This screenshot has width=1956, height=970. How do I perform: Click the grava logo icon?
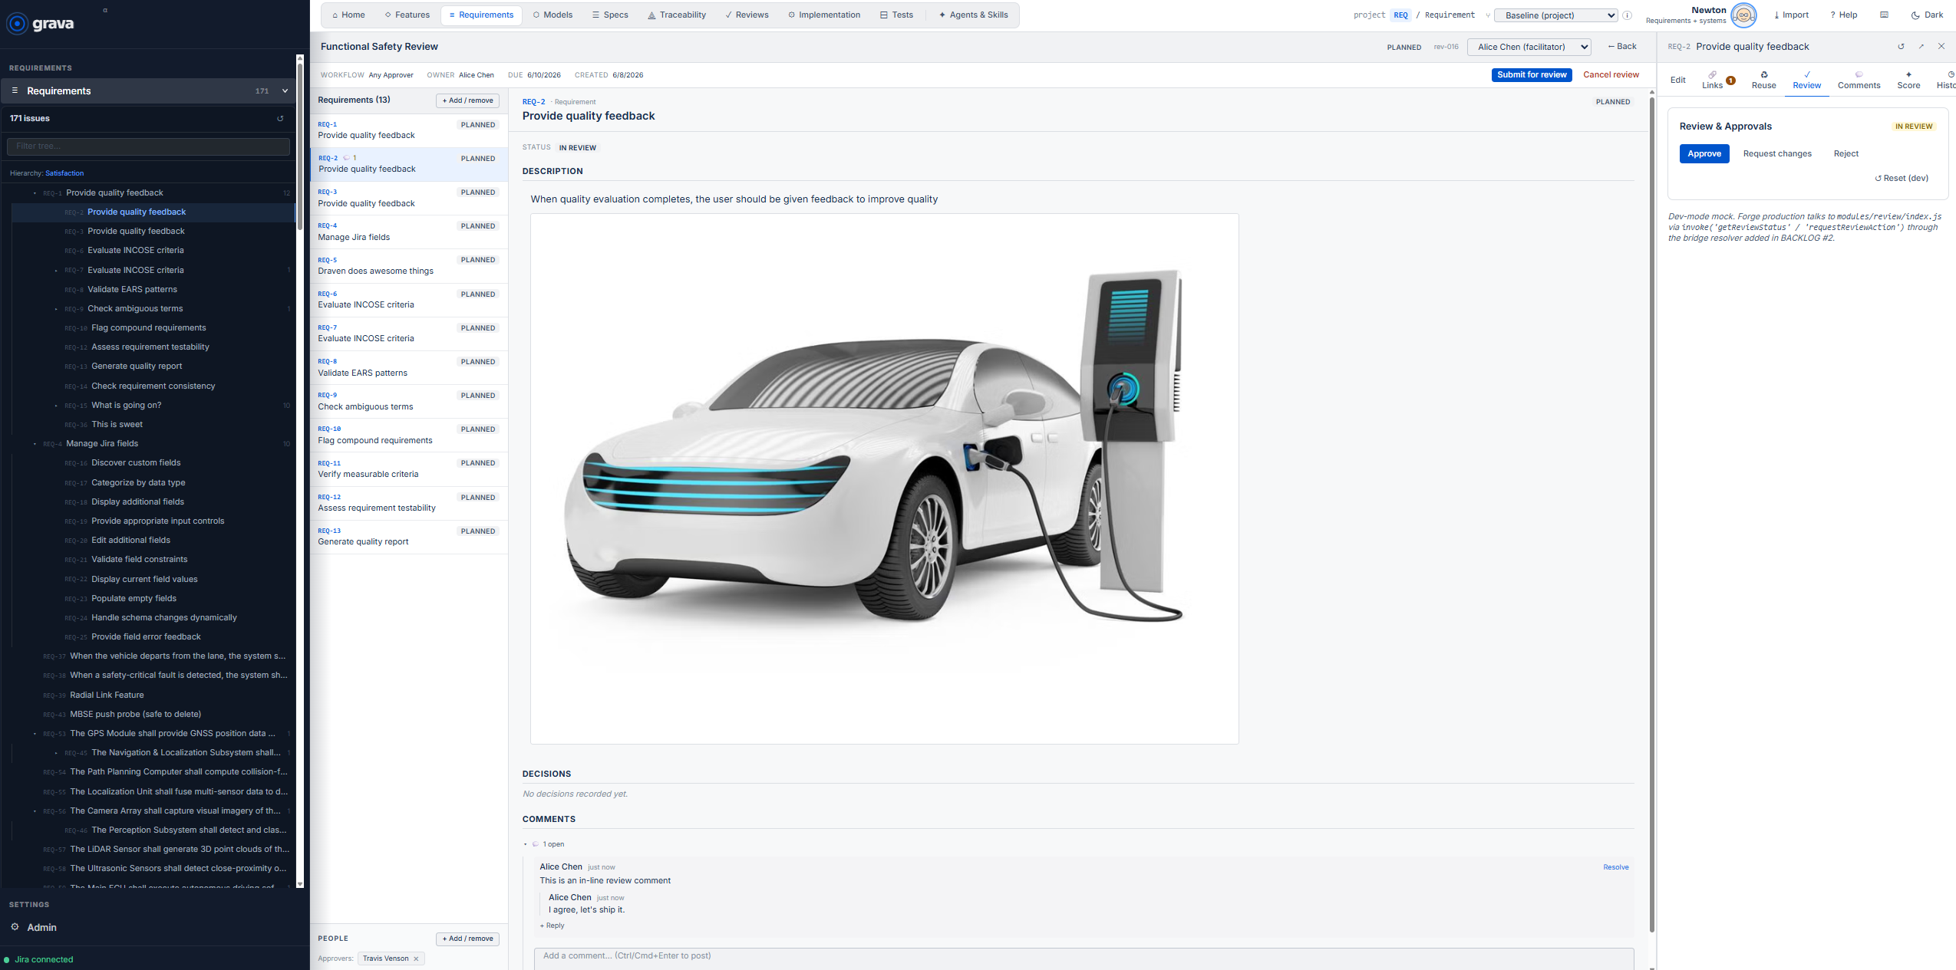coord(17,24)
